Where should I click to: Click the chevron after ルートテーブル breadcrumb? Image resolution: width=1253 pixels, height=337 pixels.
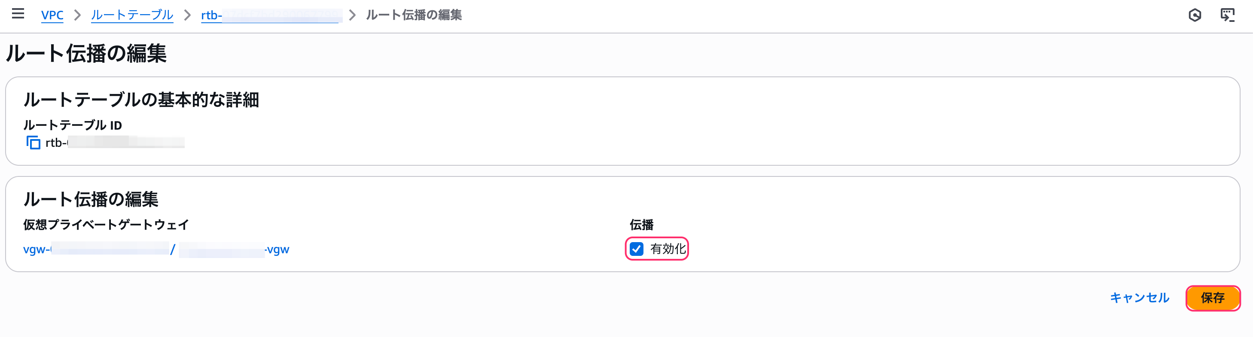187,15
